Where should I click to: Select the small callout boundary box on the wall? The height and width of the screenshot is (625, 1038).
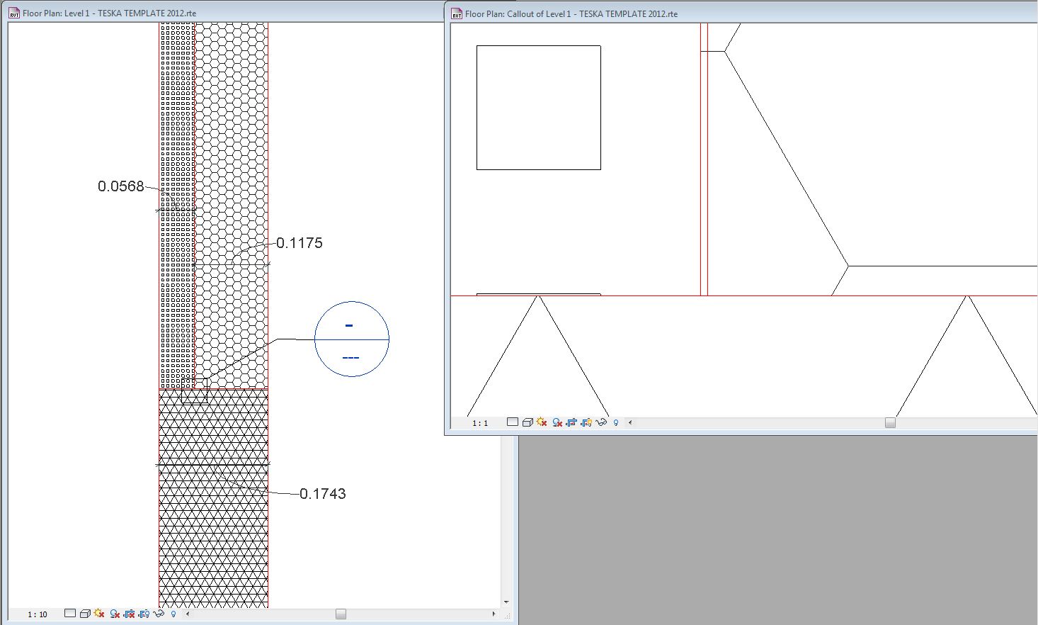(194, 390)
